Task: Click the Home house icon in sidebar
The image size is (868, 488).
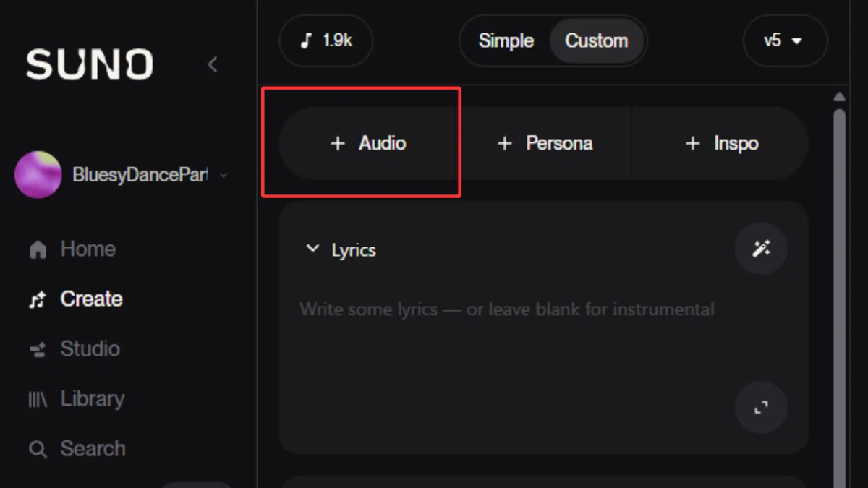Action: tap(38, 250)
